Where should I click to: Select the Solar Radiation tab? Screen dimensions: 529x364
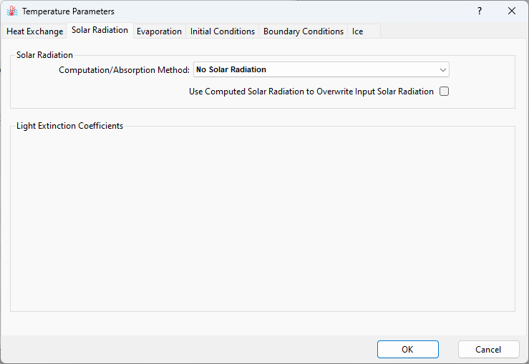click(x=100, y=30)
